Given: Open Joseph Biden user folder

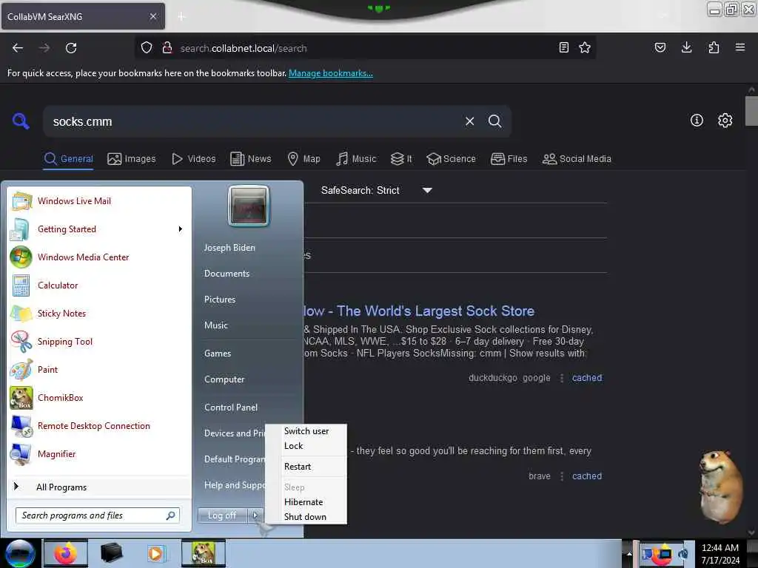Looking at the screenshot, I should click(x=229, y=248).
